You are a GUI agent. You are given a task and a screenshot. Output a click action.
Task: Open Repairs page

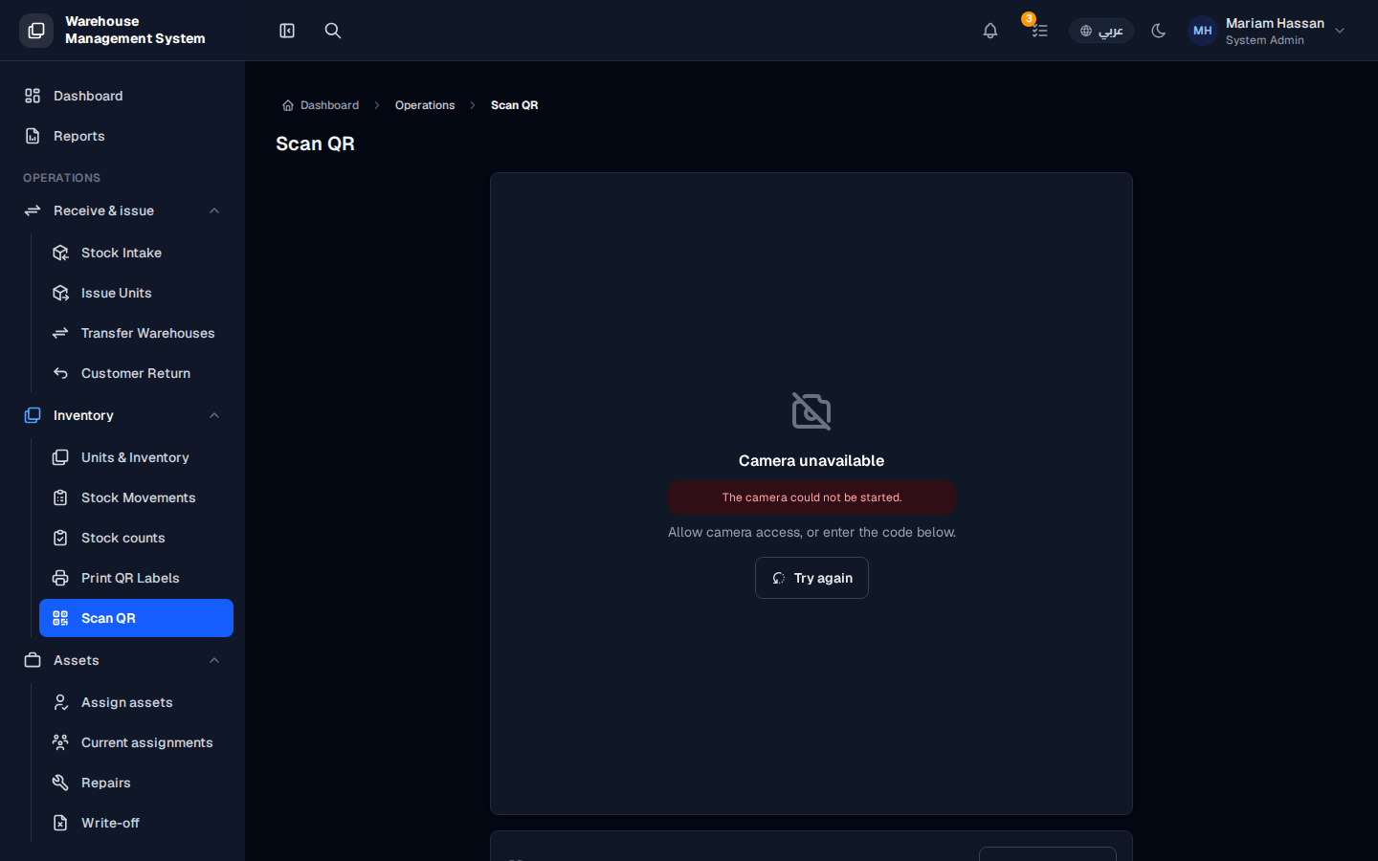136,783
